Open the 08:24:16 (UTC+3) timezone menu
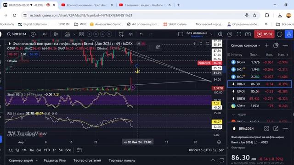 click(x=202, y=150)
